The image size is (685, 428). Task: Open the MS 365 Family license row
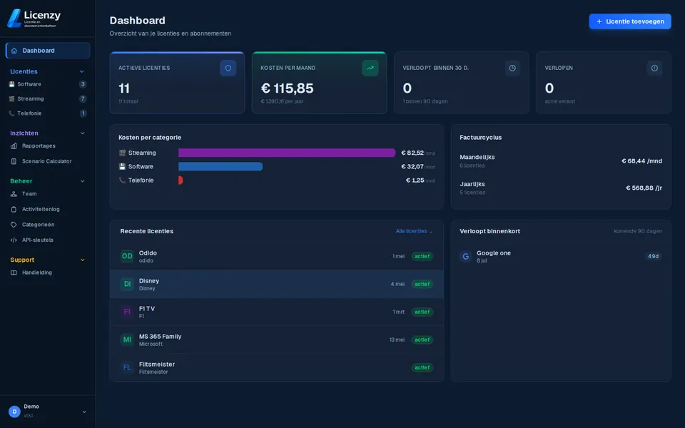(x=277, y=340)
